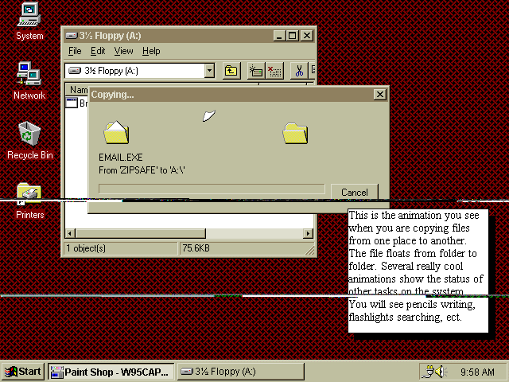Click the destination folder icon in Copying dialog
Screen dimensions: 509x382
(x=295, y=133)
